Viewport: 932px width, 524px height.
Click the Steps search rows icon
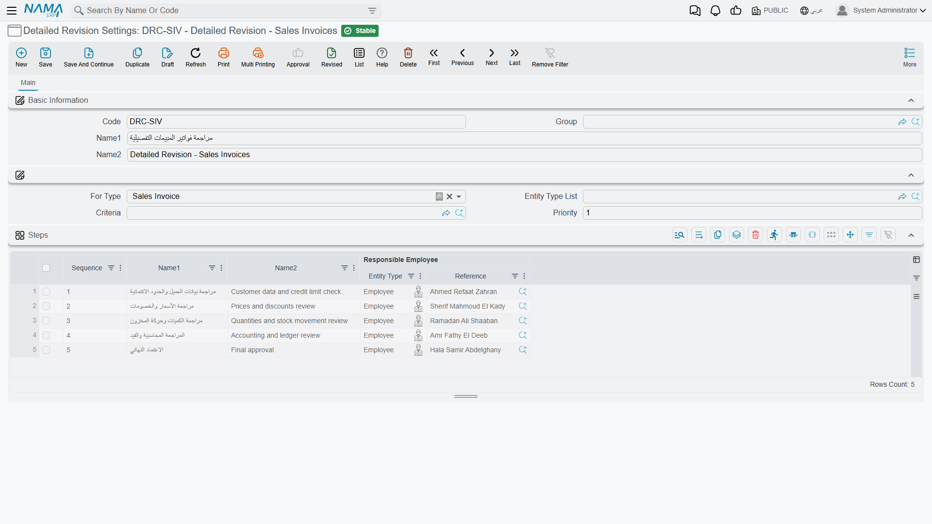pos(680,235)
